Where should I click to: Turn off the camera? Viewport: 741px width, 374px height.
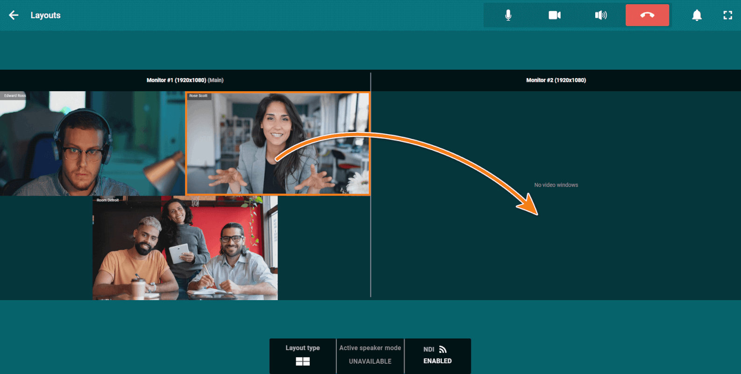pos(555,15)
